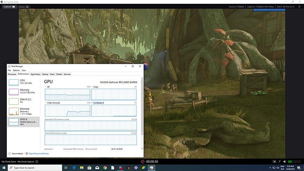Select GPU 0 in the performance sidebar
This screenshot has width=304, height=171.
24,122
